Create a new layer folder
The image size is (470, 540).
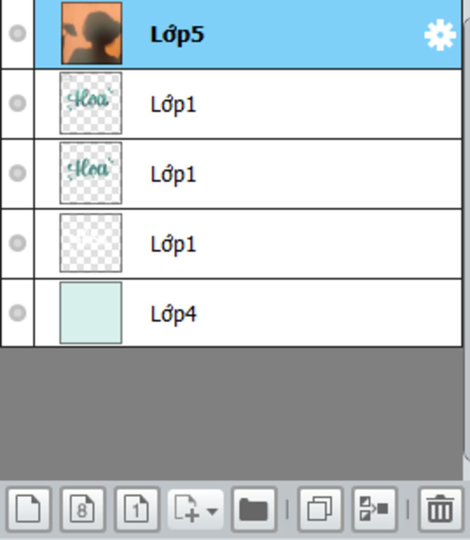254,509
